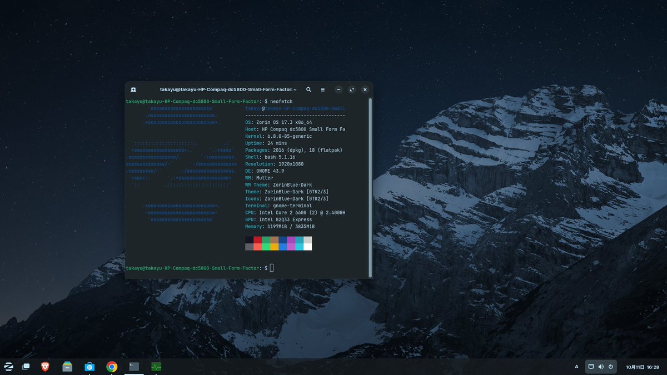Open the activities overview icon in taskbar
The width and height of the screenshot is (667, 375).
26,366
